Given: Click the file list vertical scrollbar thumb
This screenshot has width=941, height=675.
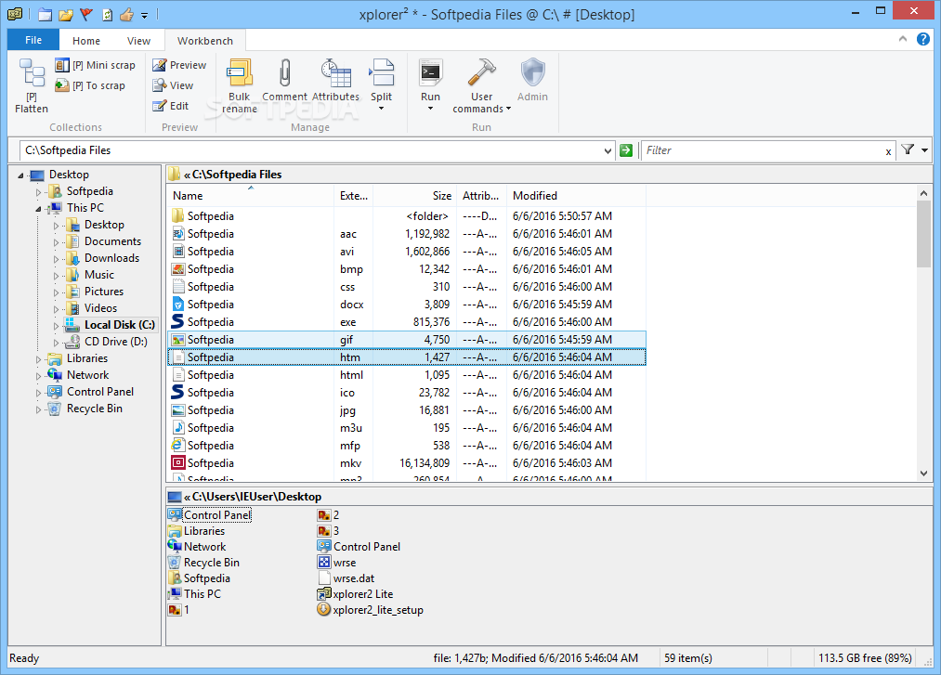Looking at the screenshot, I should point(923,234).
